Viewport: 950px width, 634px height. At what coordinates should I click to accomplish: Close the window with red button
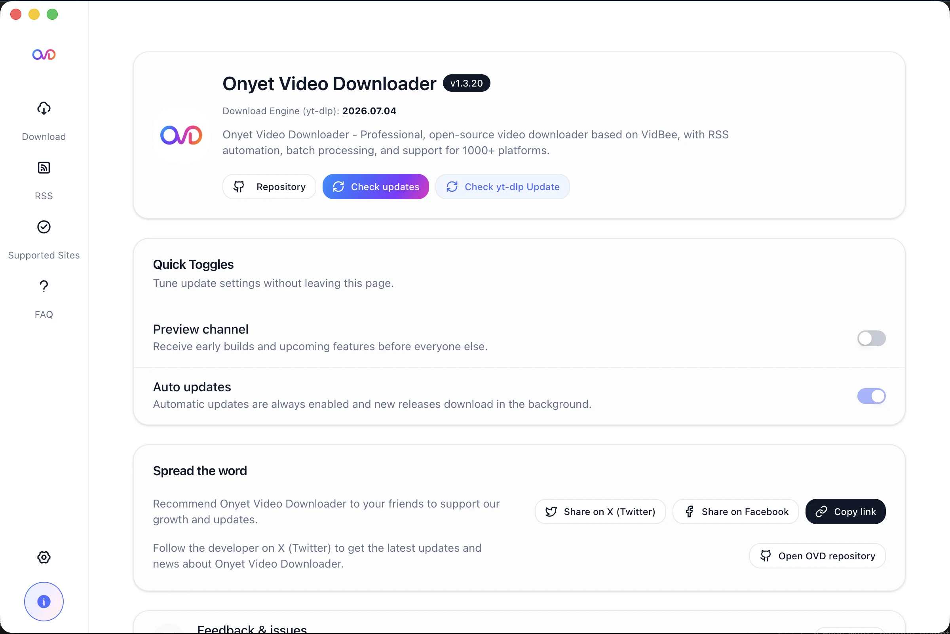point(16,15)
